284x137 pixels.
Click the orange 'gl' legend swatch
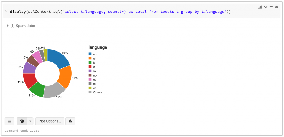(90, 58)
